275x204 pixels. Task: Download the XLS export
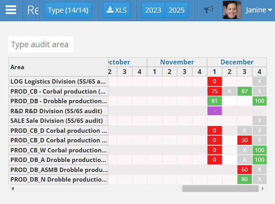[116, 10]
